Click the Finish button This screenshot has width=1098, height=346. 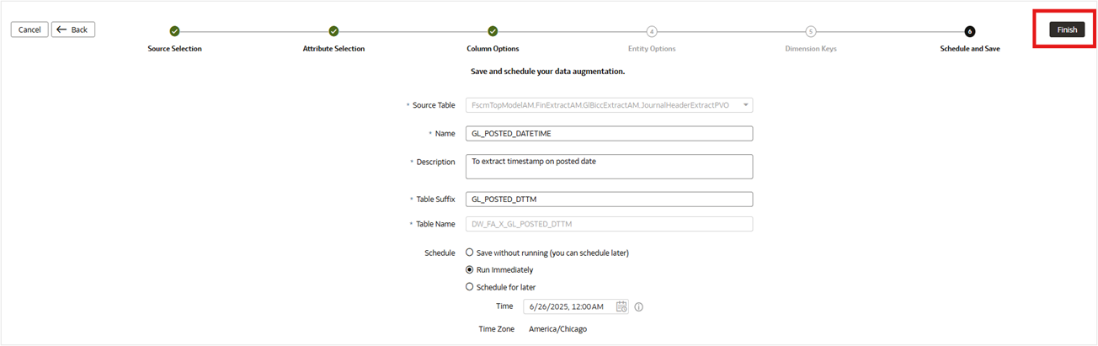[x=1067, y=29]
